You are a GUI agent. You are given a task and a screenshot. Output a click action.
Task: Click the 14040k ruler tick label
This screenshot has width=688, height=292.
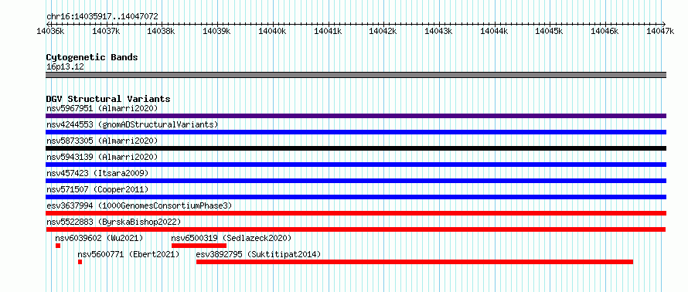272,31
